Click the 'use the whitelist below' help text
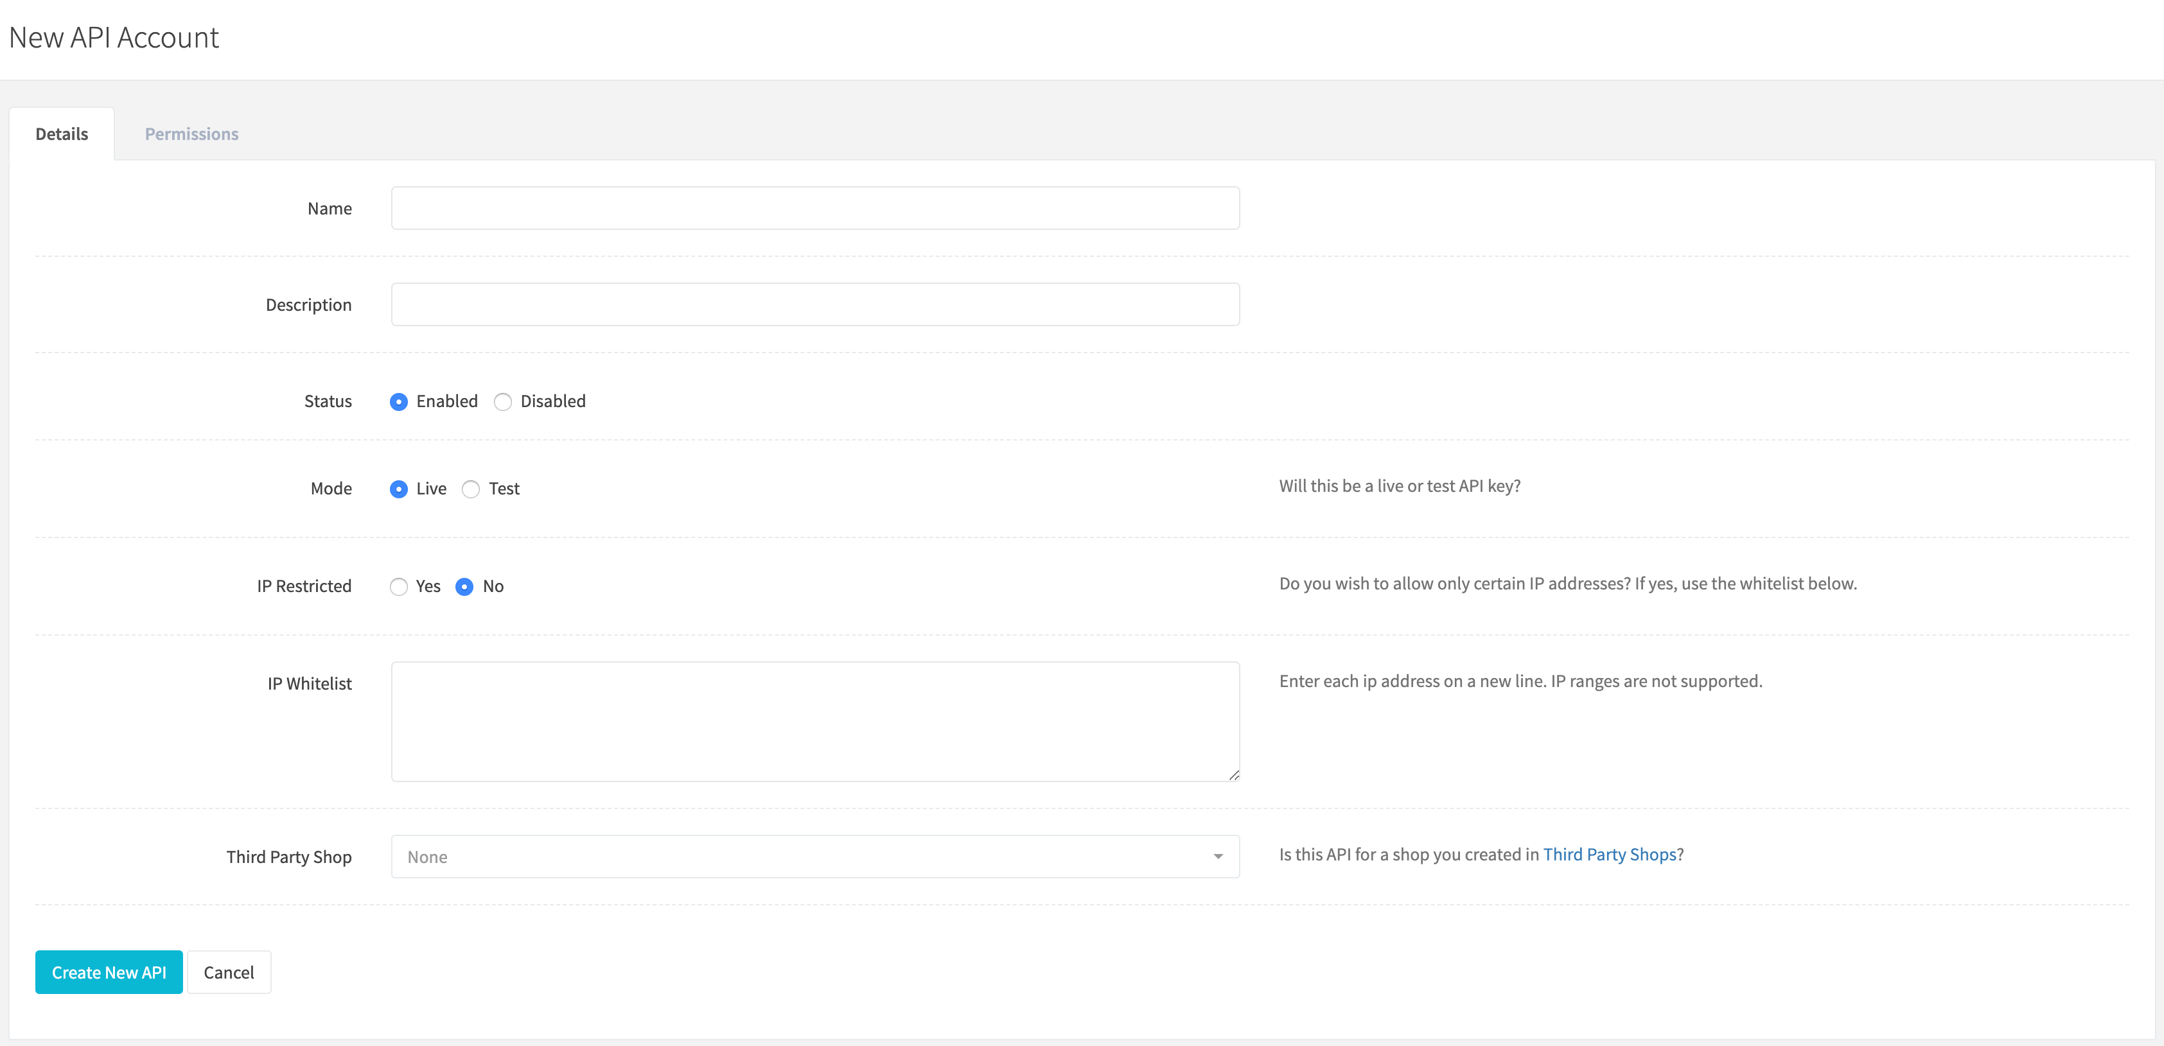The width and height of the screenshot is (2164, 1046). tap(1769, 584)
